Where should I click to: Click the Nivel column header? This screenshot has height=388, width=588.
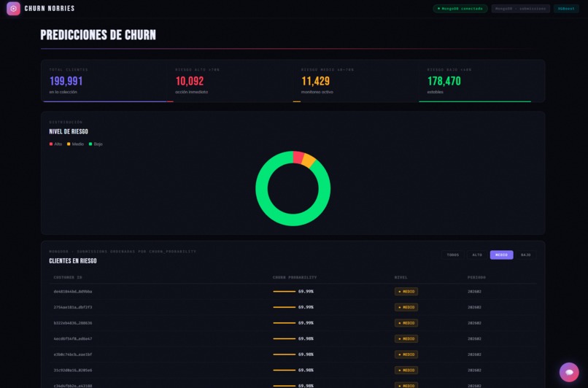coord(401,277)
